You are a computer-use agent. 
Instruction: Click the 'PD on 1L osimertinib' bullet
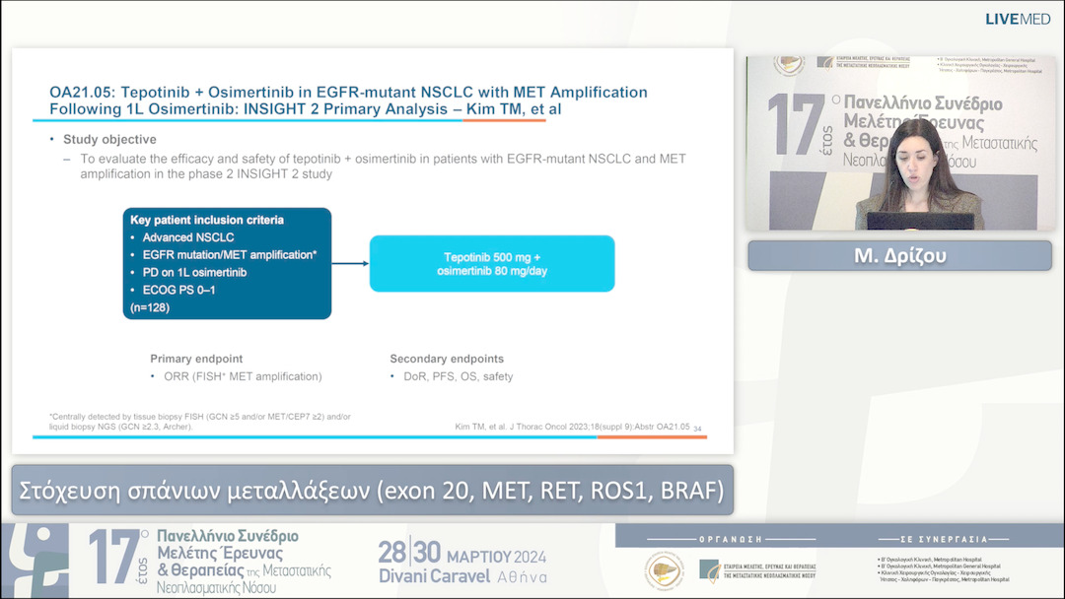pyautogui.click(x=194, y=273)
